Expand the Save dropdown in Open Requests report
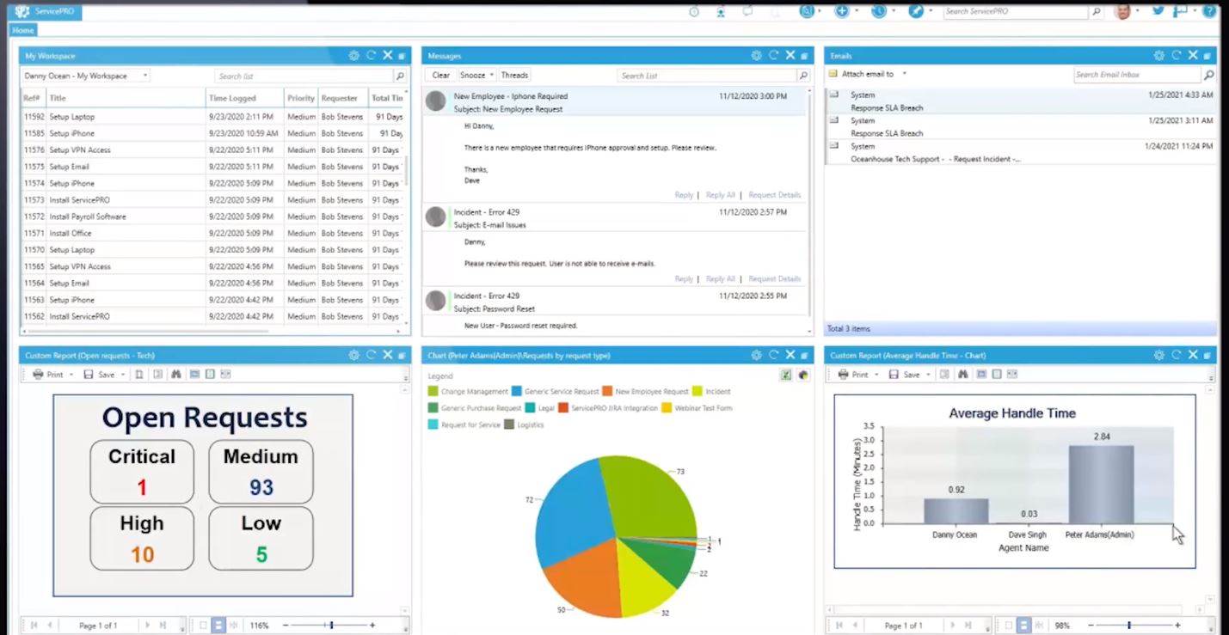Viewport: 1229px width, 635px height. 123,374
